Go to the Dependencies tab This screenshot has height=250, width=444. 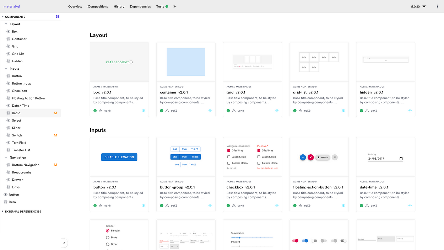tap(140, 6)
